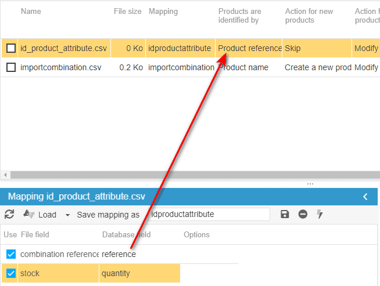Click the panel splitter dots handle

tap(310, 183)
